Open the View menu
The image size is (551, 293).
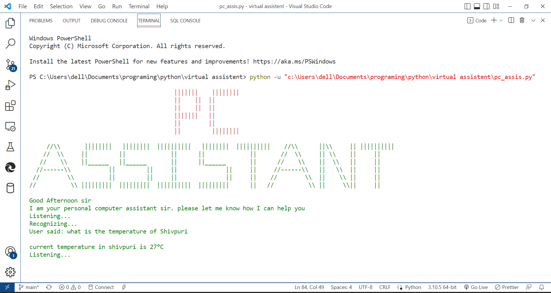pyautogui.click(x=85, y=6)
